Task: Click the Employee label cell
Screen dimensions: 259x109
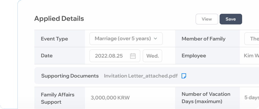Action: point(207,56)
